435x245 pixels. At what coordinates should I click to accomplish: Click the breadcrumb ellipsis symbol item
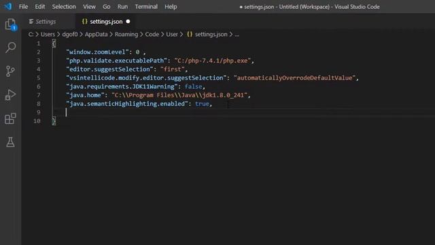pyautogui.click(x=237, y=35)
